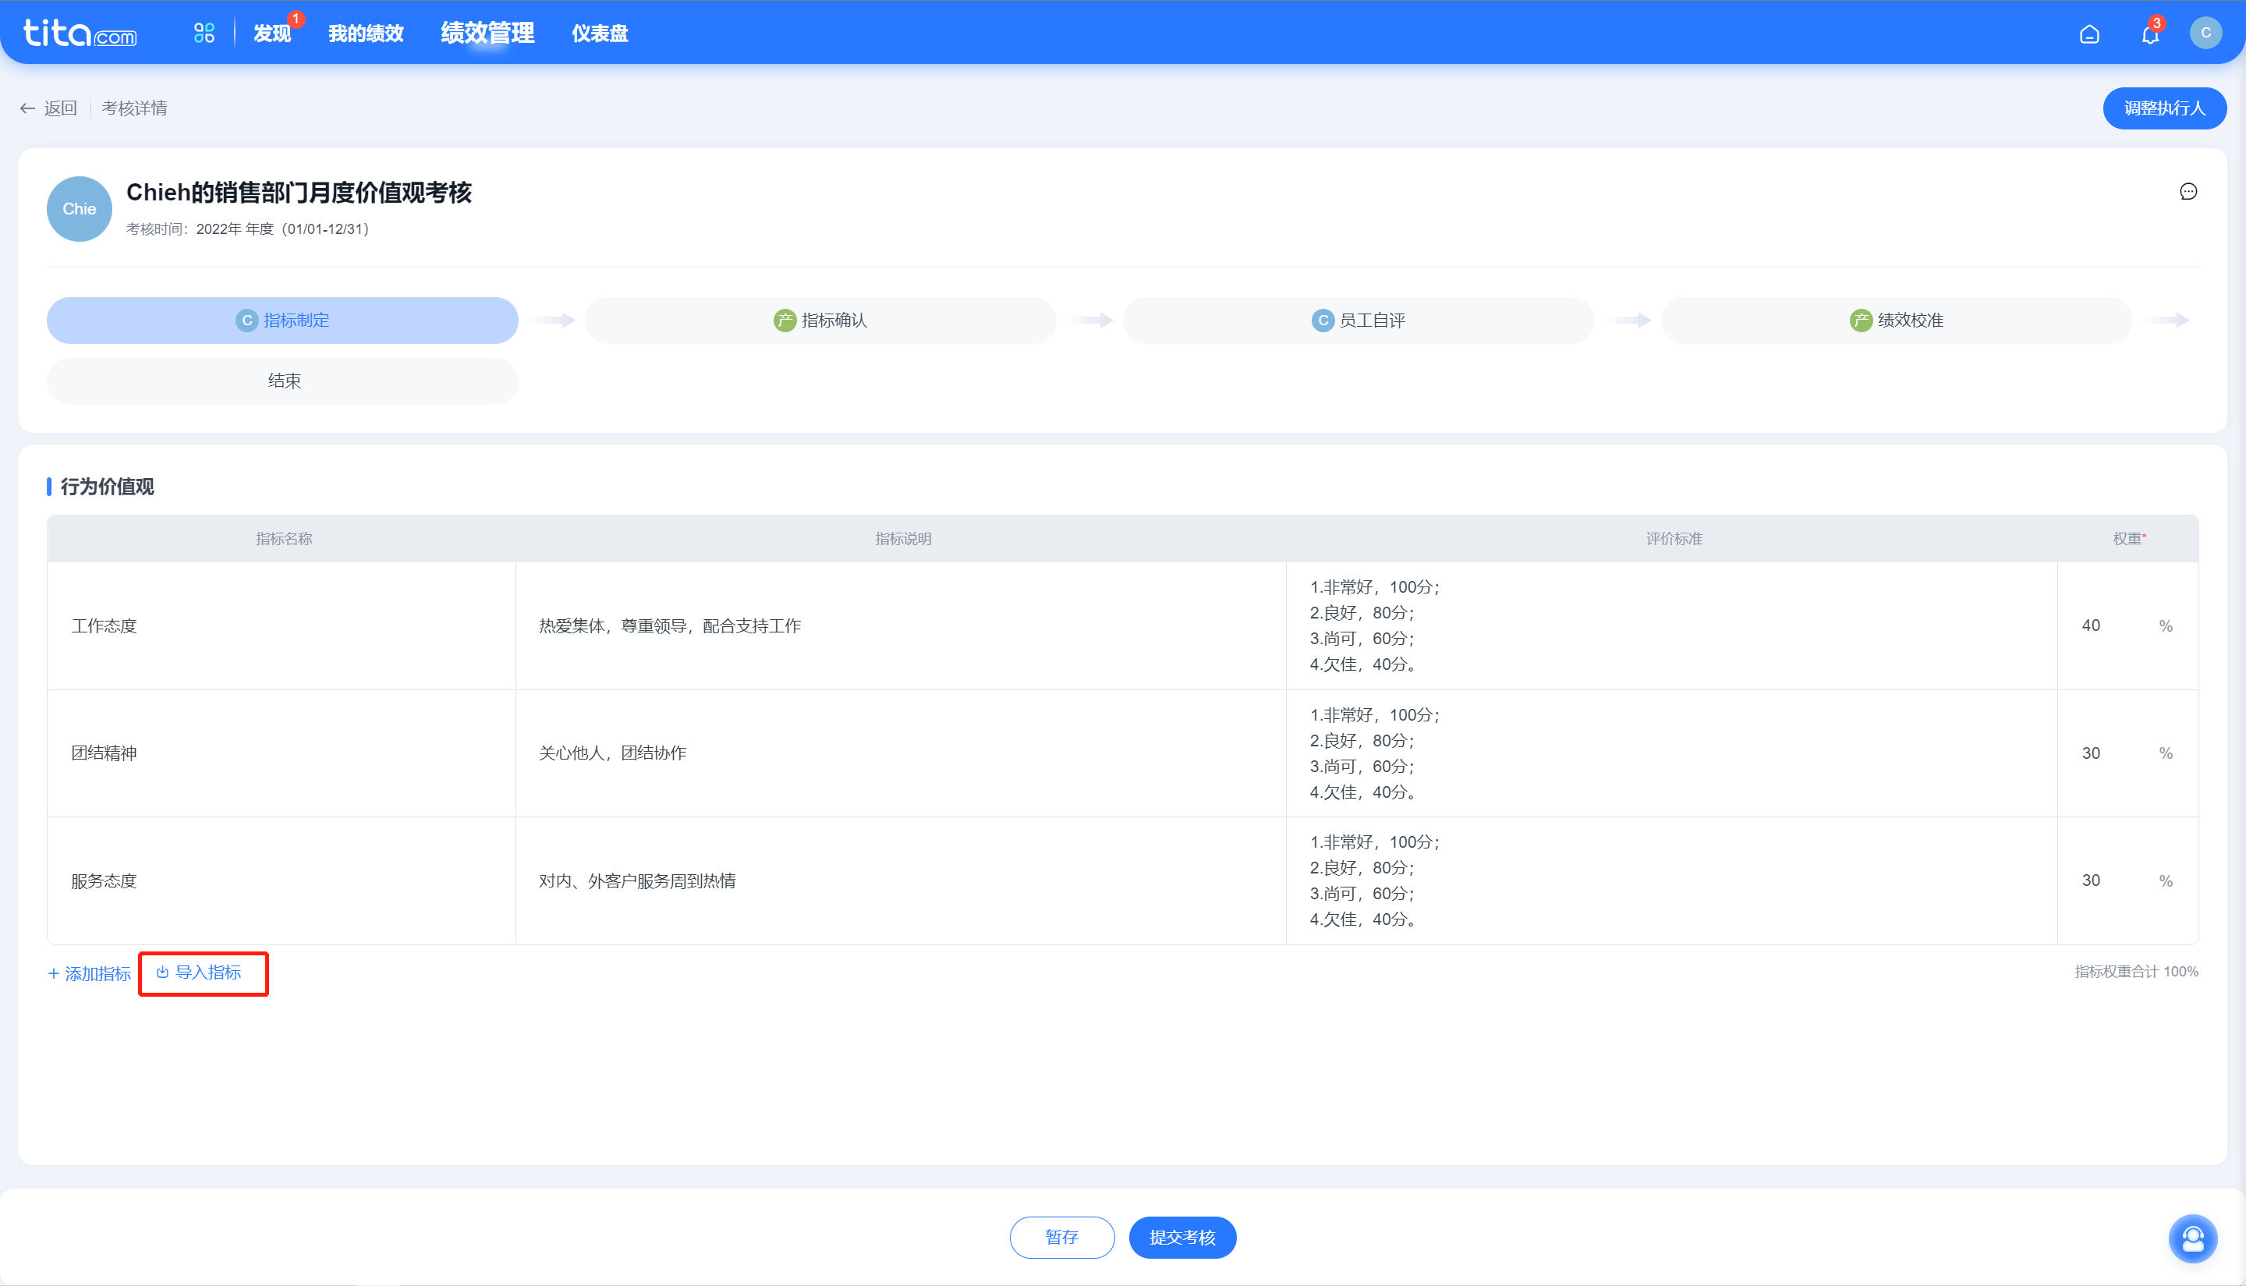Click the home icon in the header
This screenshot has width=2246, height=1286.
coord(2088,34)
